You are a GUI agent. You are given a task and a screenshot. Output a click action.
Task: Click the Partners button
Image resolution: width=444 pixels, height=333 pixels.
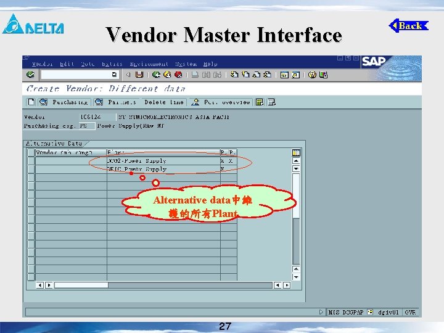click(x=116, y=102)
